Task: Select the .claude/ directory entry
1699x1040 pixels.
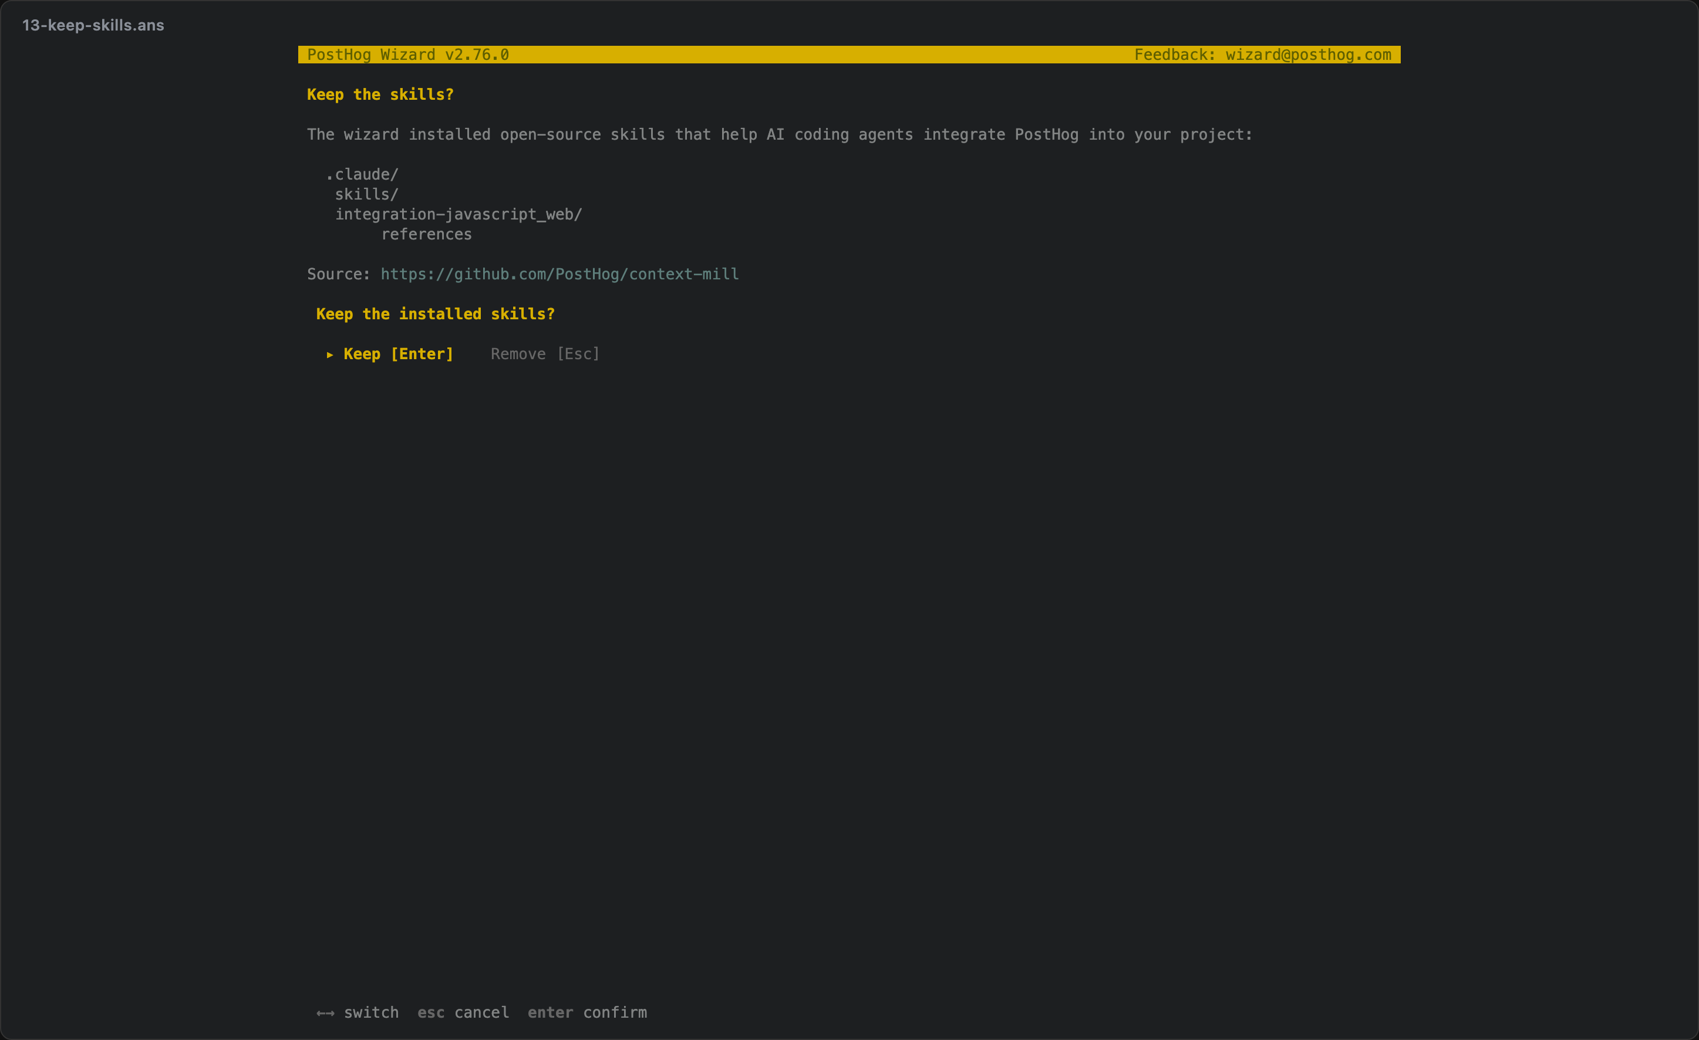Action: click(x=362, y=174)
